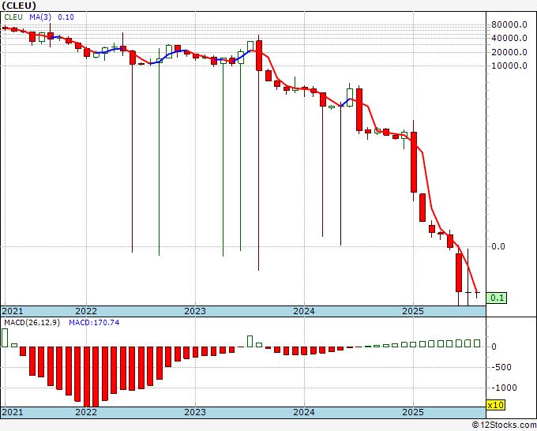Click the 0.0 price axis label
Screen dimensions: 537x431
pyautogui.click(x=498, y=246)
